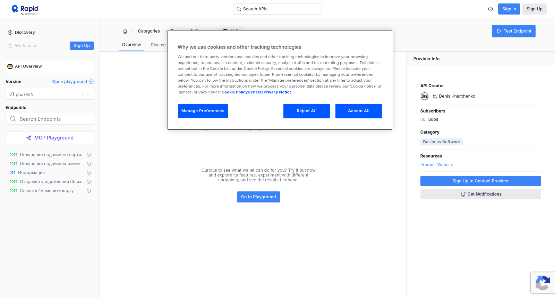Viewport: 555px width, 298px height.
Task: Click the magnifier in Search Endpoints
Action: point(13,119)
